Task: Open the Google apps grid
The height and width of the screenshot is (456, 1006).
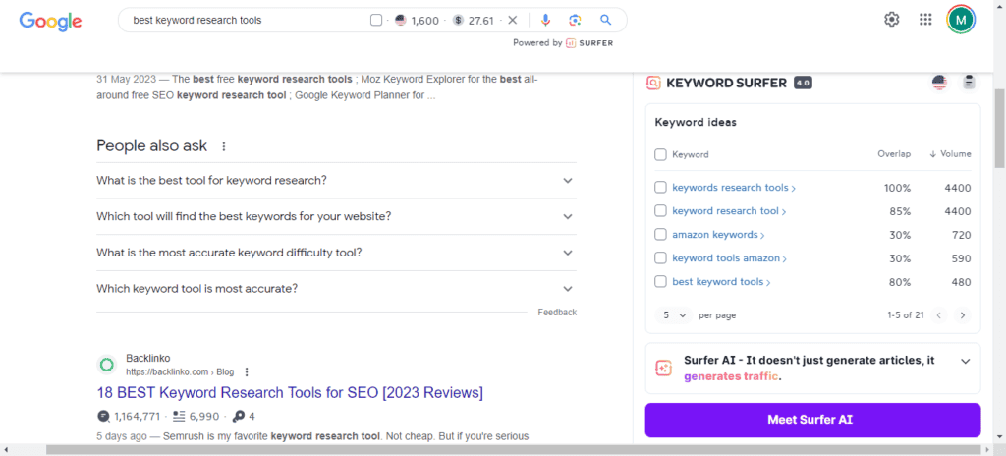Action: coord(925,20)
